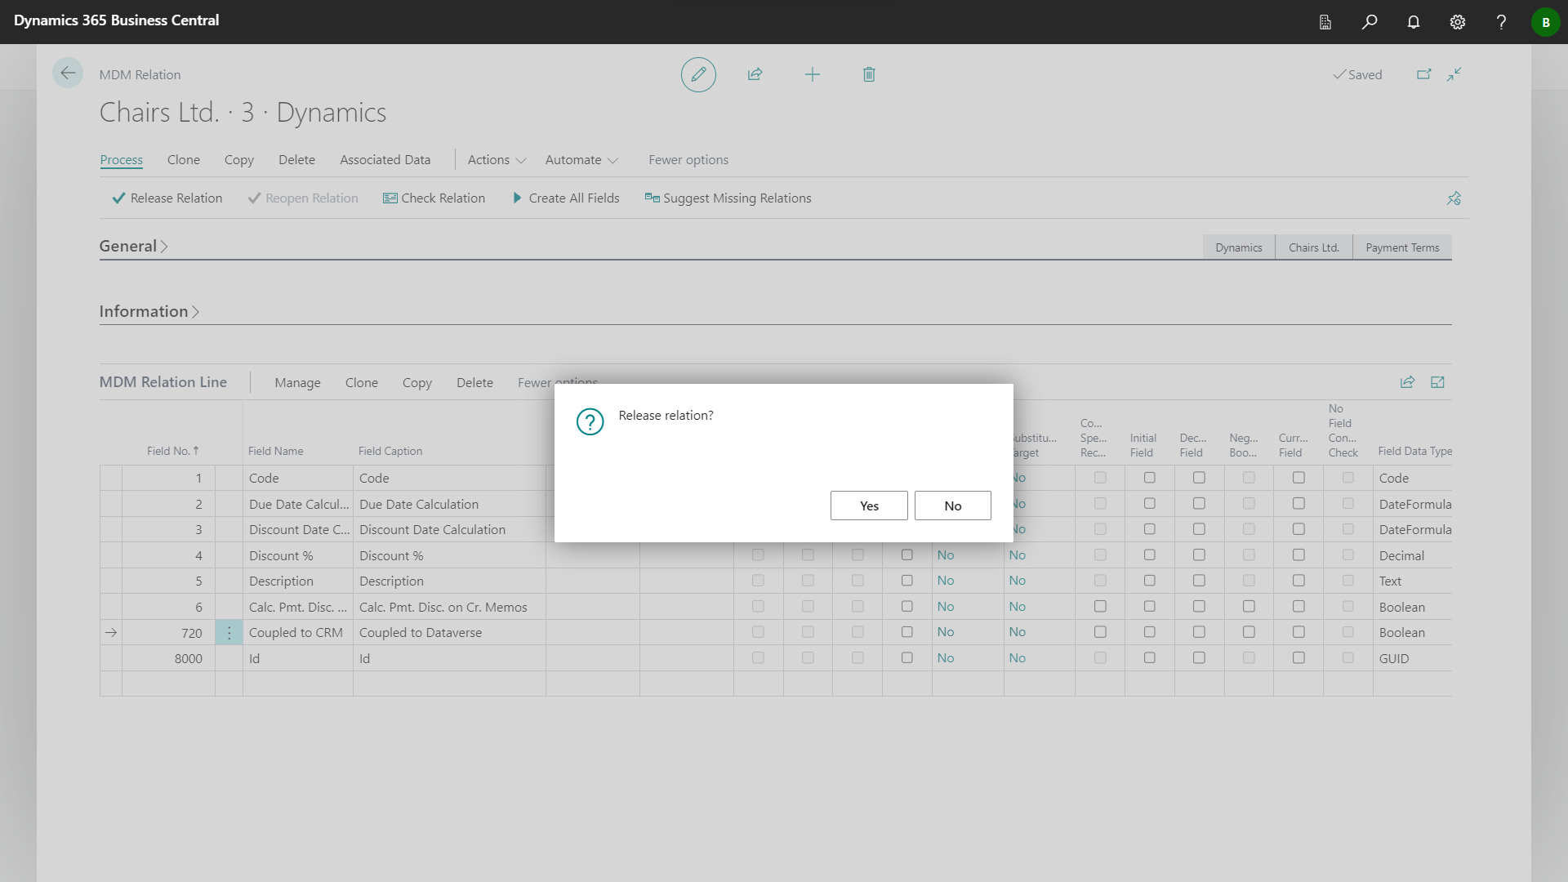Open Delete menu in relation lines
This screenshot has width=1568, height=882.
tap(474, 383)
